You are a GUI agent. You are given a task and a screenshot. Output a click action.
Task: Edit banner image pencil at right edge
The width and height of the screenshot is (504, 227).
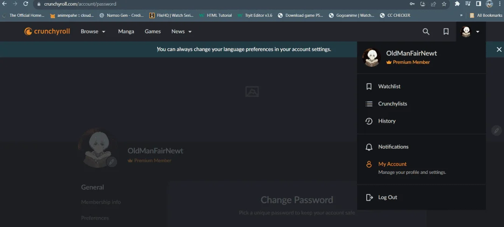click(x=497, y=131)
